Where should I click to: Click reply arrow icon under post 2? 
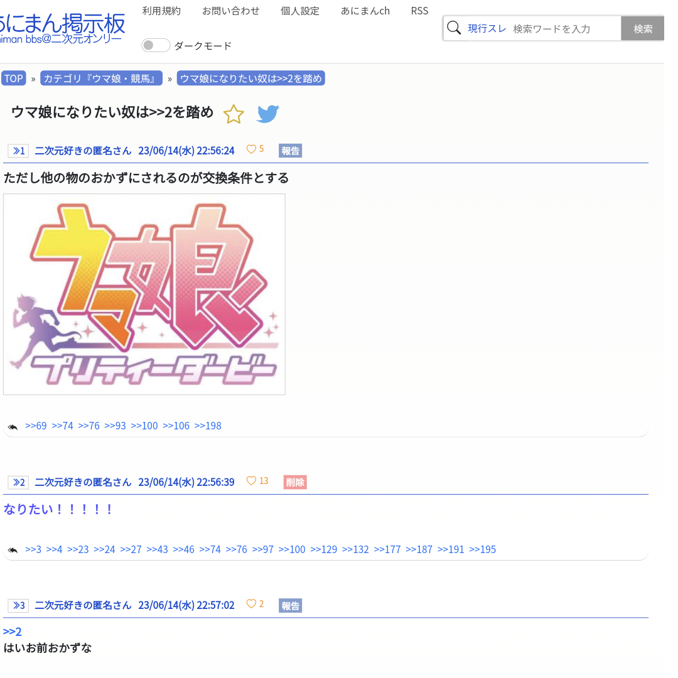13,551
